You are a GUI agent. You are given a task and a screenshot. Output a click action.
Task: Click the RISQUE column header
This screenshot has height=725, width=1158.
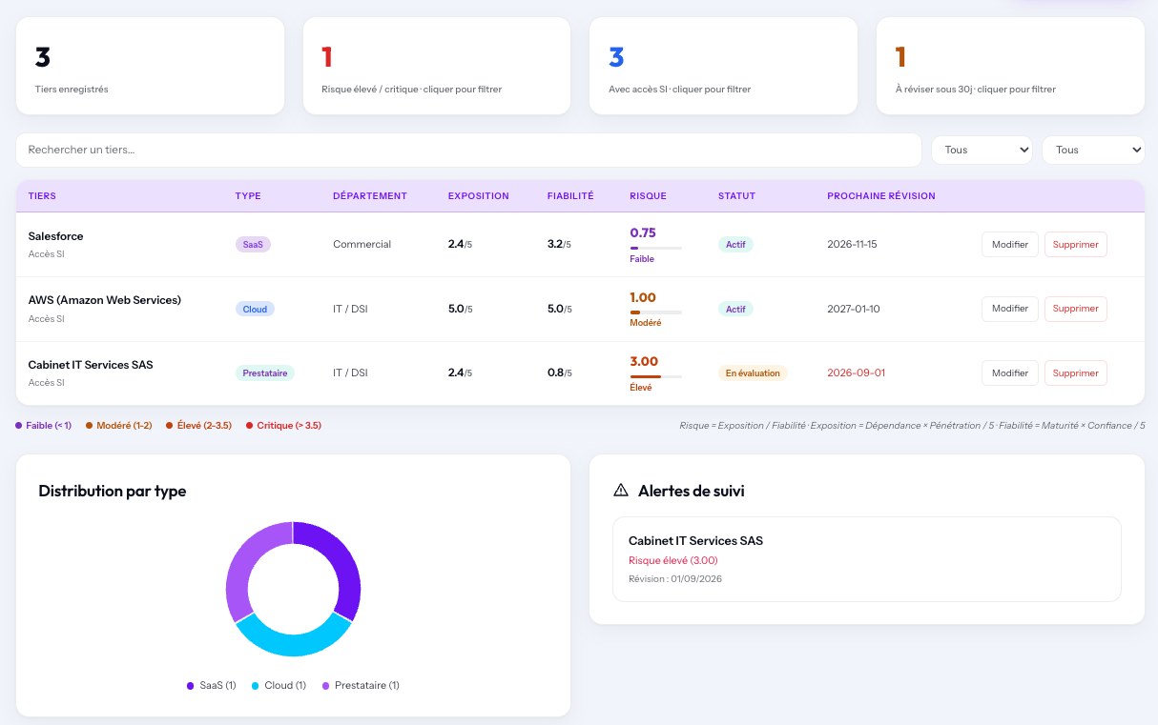648,196
